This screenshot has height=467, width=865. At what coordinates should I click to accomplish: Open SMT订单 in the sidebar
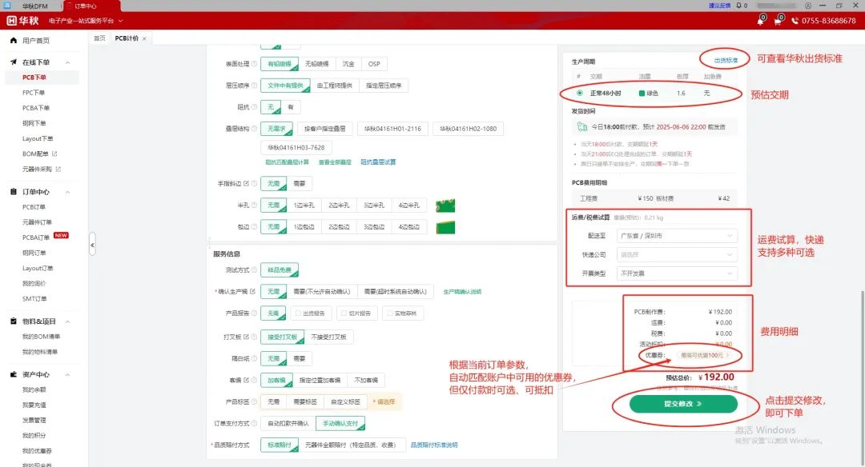click(34, 299)
